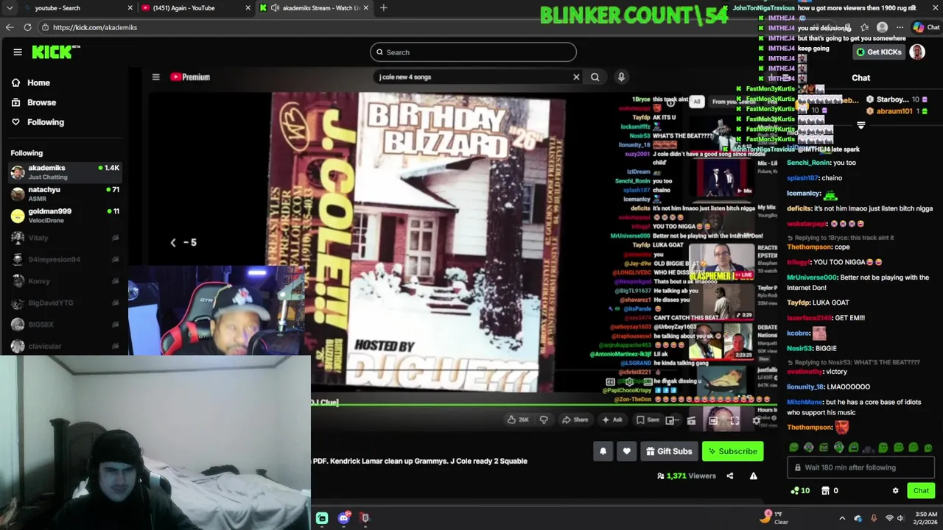943x530 pixels.
Task: Focus the Kick Search field
Action: pyautogui.click(x=473, y=52)
